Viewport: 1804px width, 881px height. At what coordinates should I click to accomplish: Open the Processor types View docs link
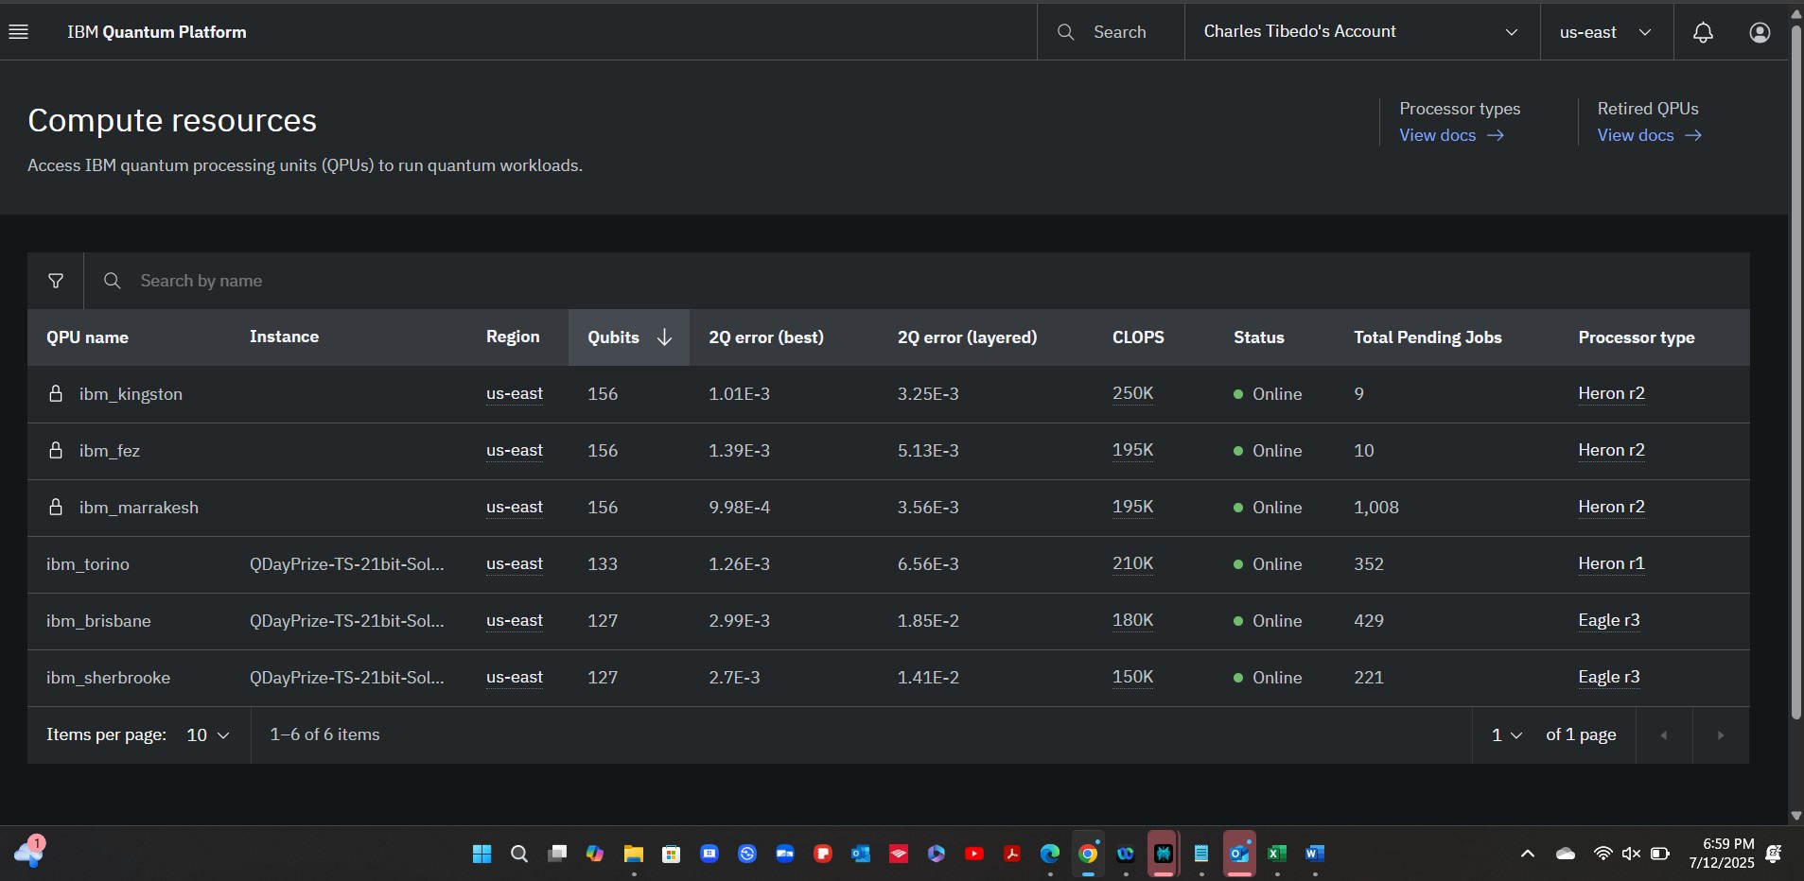point(1451,135)
